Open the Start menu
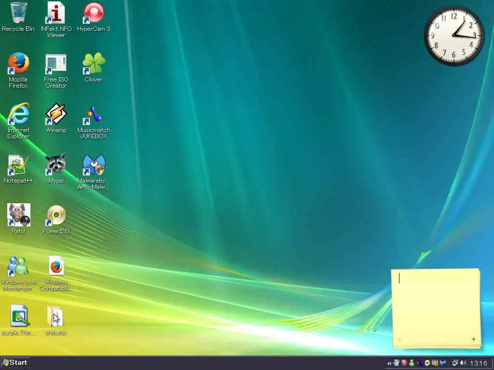This screenshot has height=370, width=494. pos(15,362)
